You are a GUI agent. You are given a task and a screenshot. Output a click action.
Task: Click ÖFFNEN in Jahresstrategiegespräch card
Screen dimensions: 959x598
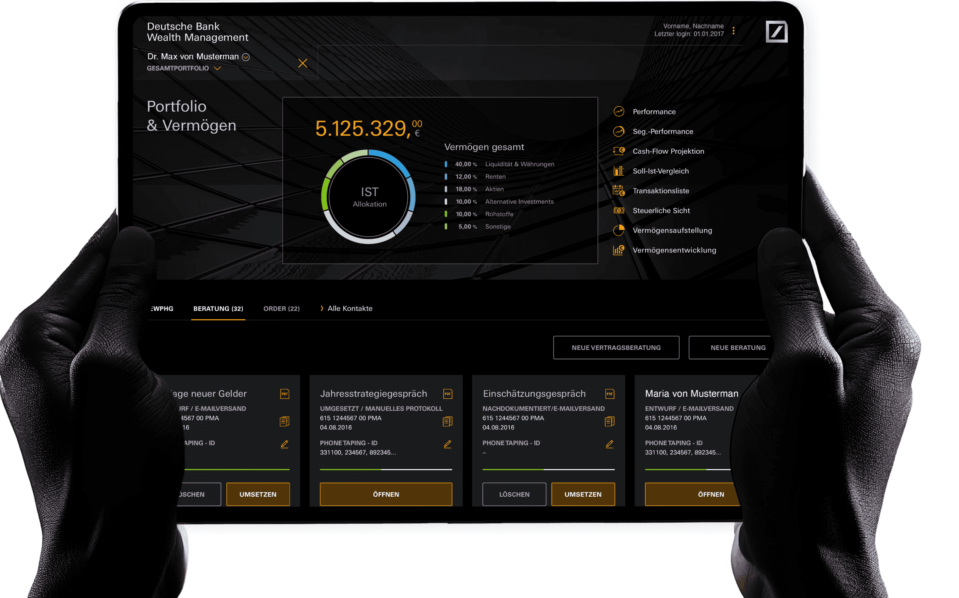click(x=386, y=494)
